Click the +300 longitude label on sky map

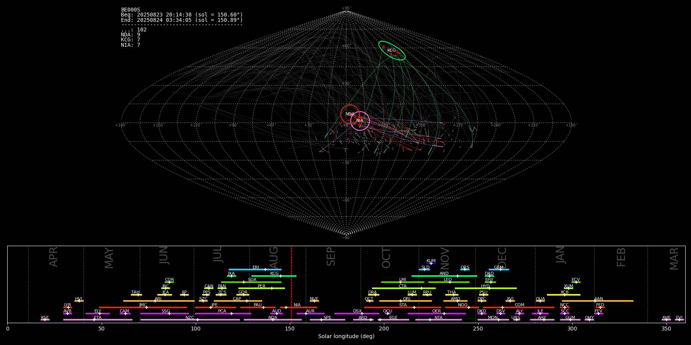420,125
